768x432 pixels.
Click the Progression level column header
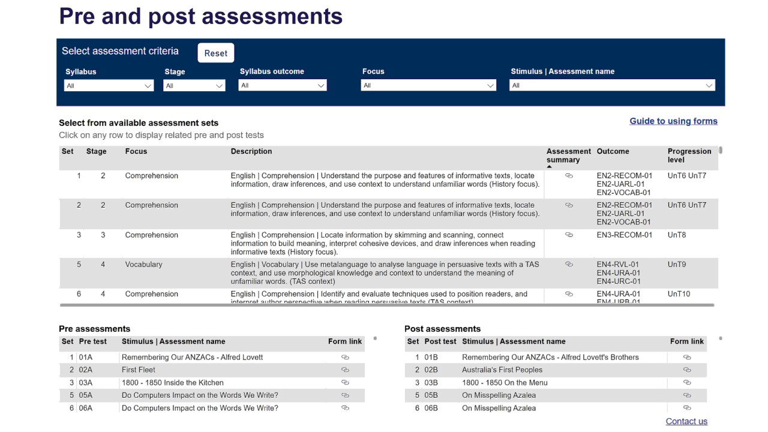tap(689, 155)
